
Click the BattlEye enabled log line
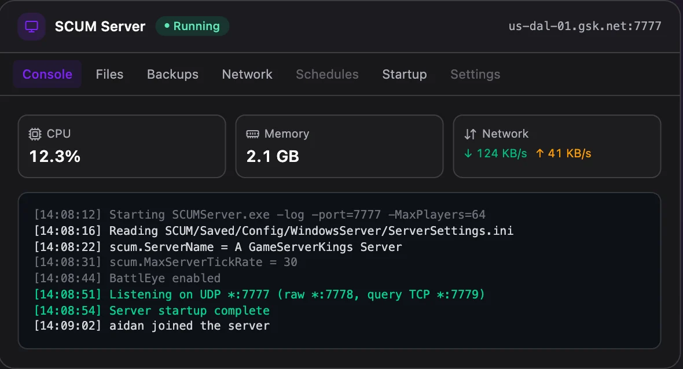[127, 278]
